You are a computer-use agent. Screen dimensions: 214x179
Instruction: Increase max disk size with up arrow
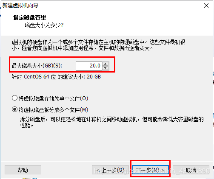(105, 64)
